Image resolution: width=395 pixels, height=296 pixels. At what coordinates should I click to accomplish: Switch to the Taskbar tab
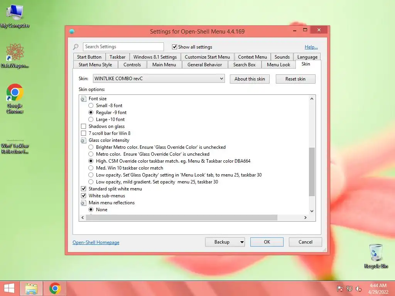click(117, 57)
